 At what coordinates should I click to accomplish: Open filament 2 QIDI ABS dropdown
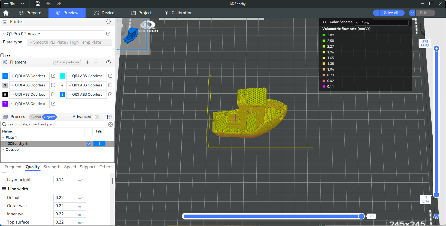tap(87, 76)
